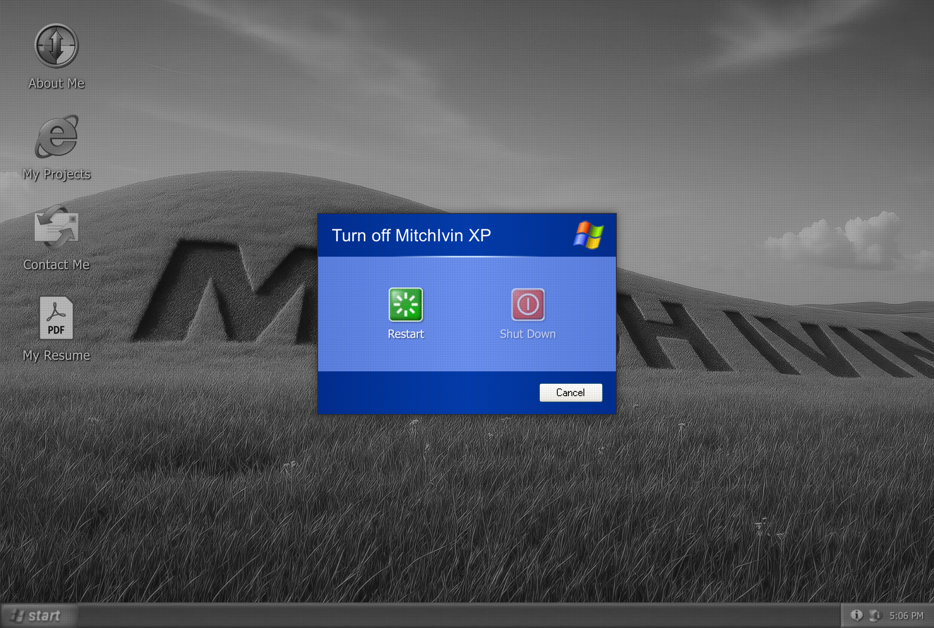
Task: Click the green Restart icon
Action: 405,304
